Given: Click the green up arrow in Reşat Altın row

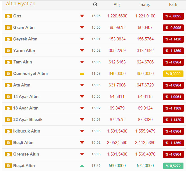Looking at the screenshot, I should pyautogui.click(x=82, y=166).
